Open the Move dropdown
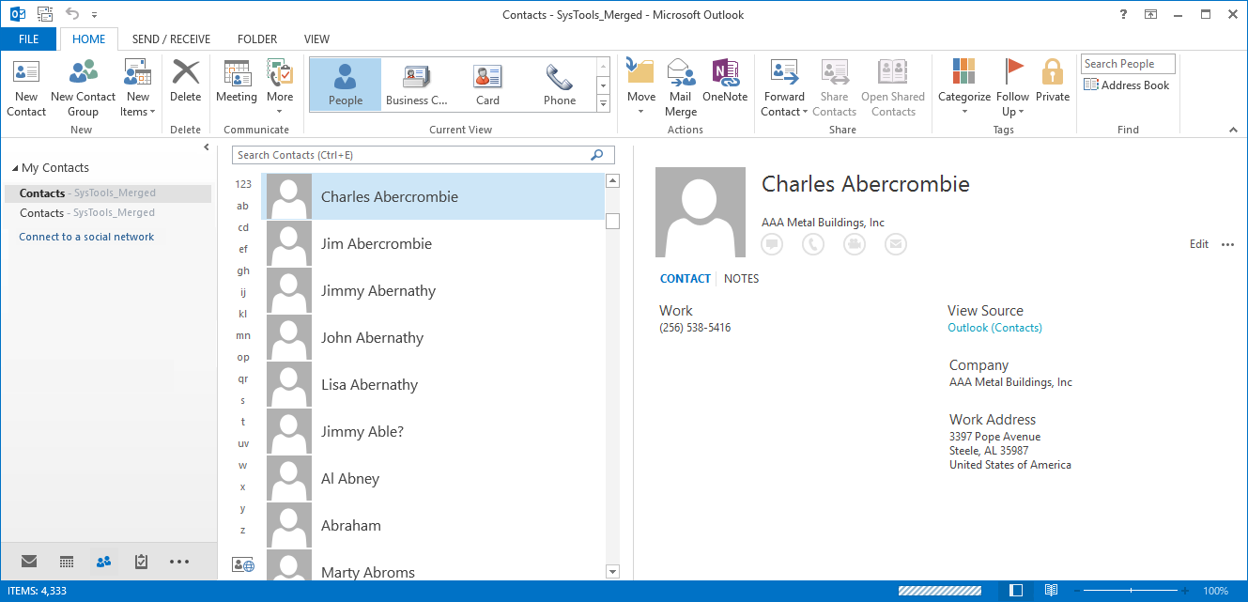 point(641,88)
